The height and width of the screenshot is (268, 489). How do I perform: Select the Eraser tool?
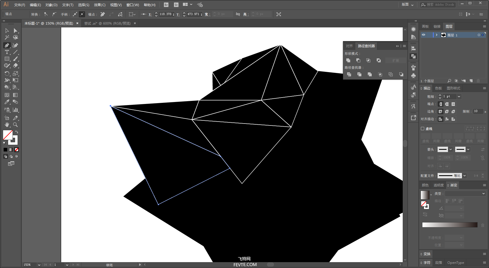pos(16,66)
